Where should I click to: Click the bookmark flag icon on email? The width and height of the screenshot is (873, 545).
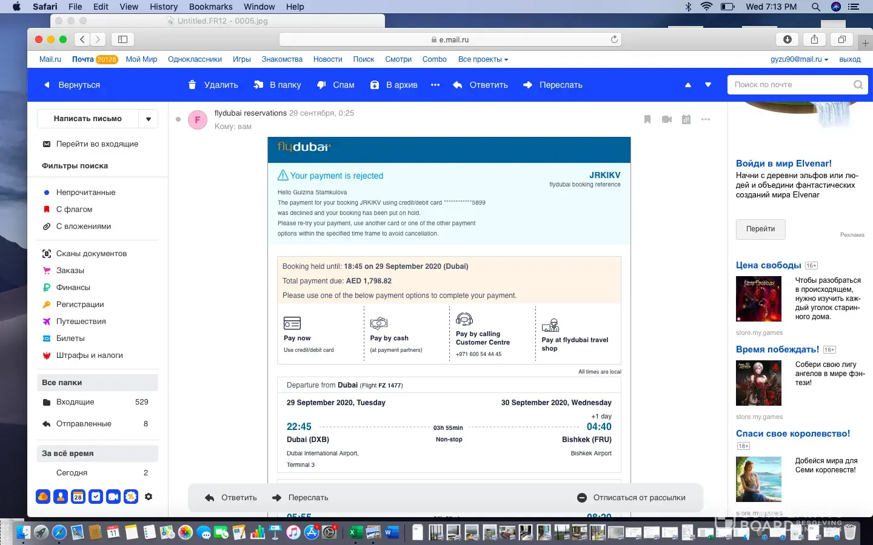click(x=647, y=119)
